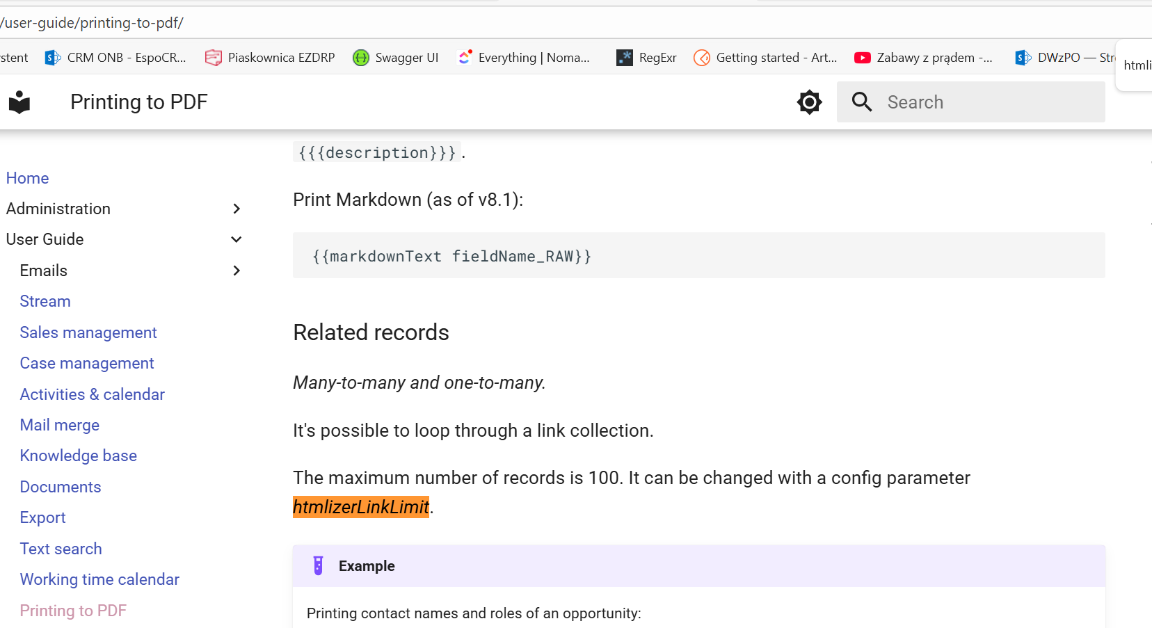Go to the Home page link
1152x628 pixels.
[x=28, y=178]
